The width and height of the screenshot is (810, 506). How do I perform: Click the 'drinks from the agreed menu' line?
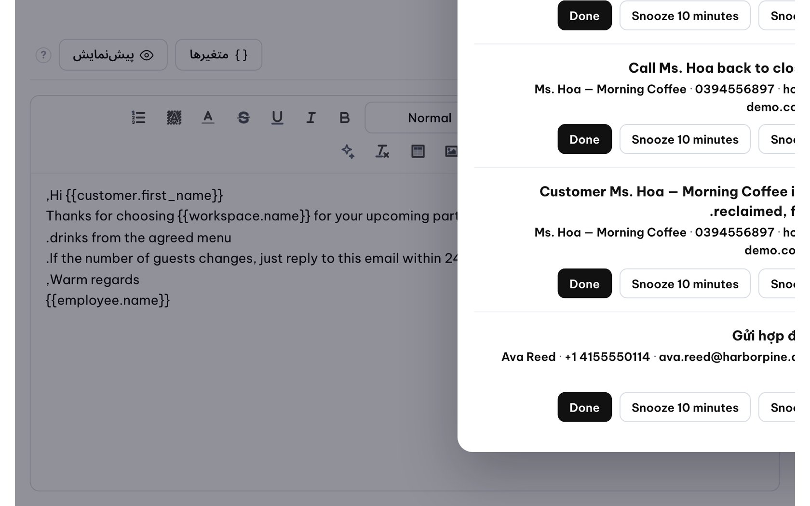(139, 238)
